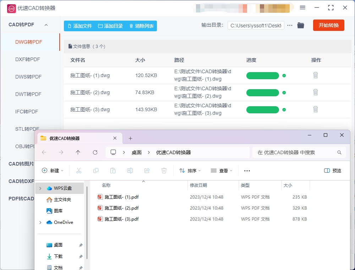The width and height of the screenshot is (355, 270).
Task: Click the progress bar of 施工图纸- (1).dwg
Action: [263, 76]
